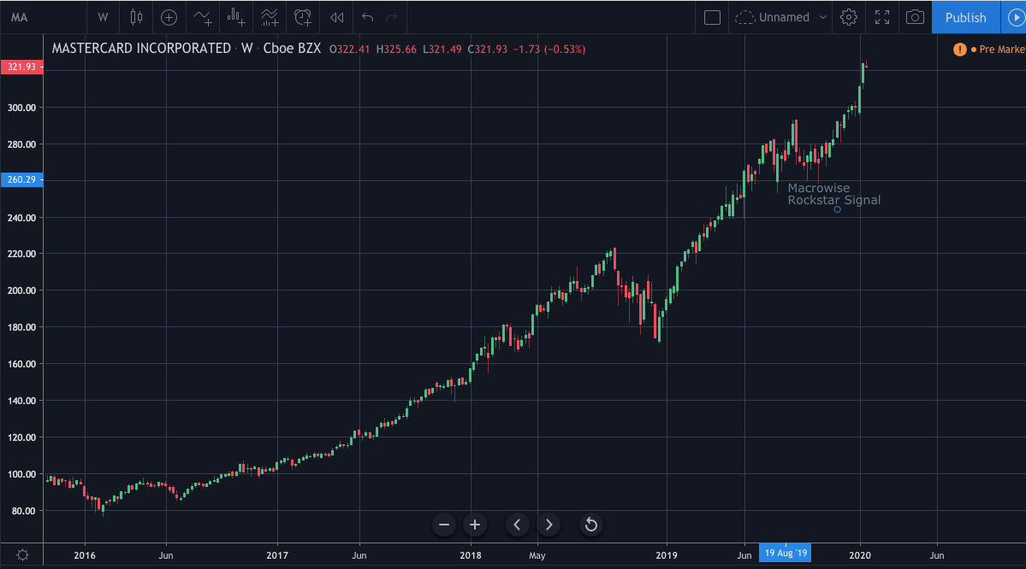Click the C321.93 close value
Viewport: 1026px width, 569px height.
coord(488,50)
